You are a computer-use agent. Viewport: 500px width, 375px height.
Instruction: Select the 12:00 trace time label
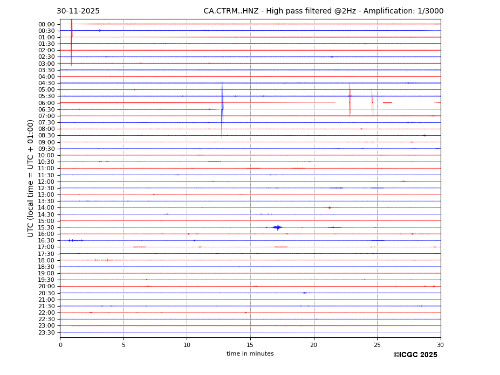(x=46, y=182)
